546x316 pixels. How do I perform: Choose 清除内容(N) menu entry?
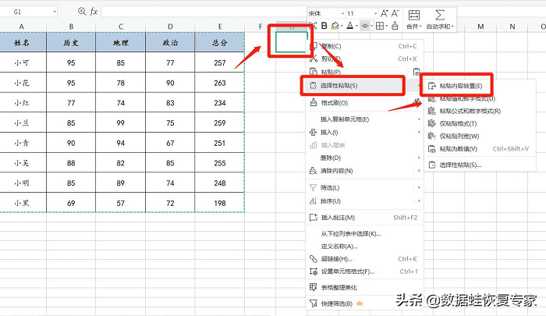pyautogui.click(x=364, y=171)
